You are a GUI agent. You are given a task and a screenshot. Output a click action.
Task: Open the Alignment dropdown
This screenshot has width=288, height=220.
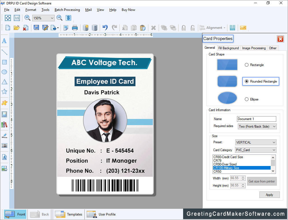tap(213, 28)
